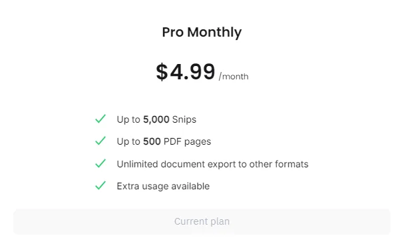Click the $4.99 price figure
404x242 pixels.
186,71
